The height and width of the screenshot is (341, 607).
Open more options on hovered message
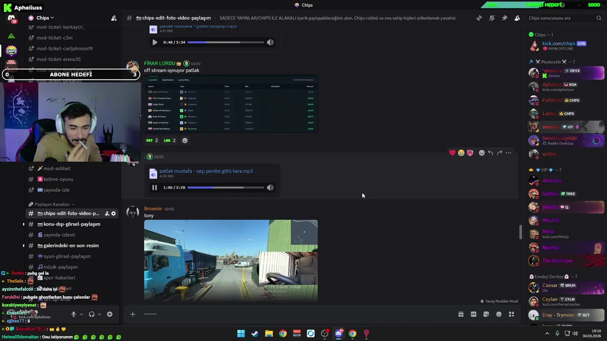[x=508, y=153]
